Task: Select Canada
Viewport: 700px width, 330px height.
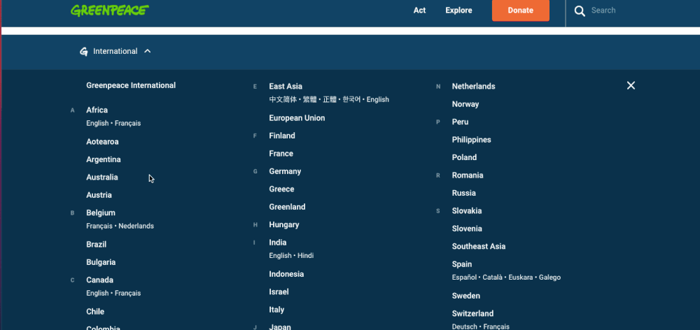Action: tap(99, 280)
